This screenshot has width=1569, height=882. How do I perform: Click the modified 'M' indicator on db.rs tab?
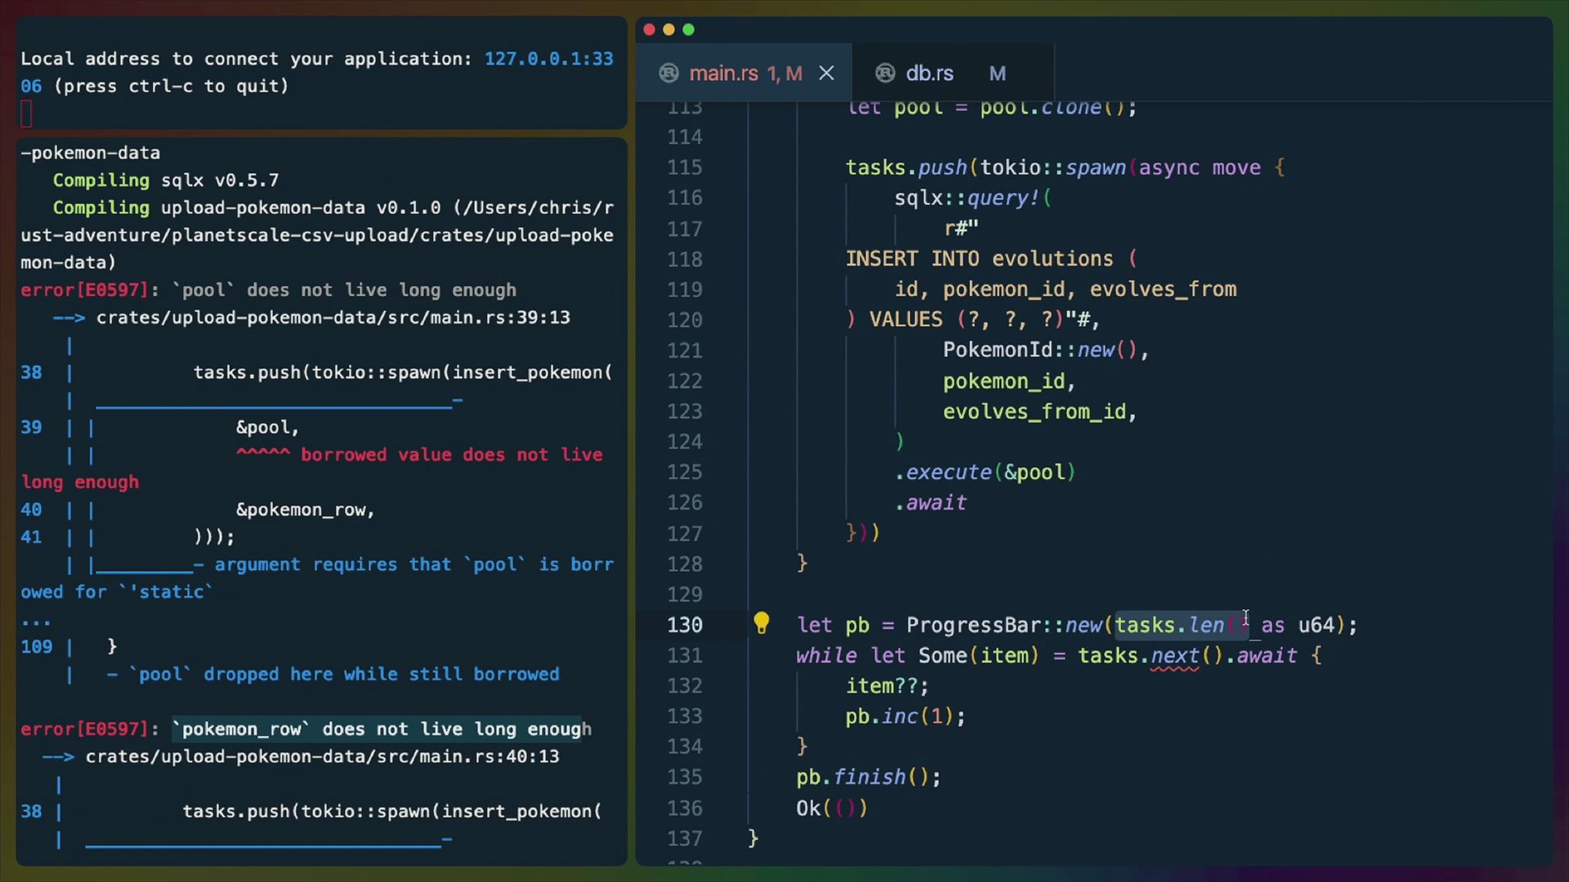tap(998, 73)
